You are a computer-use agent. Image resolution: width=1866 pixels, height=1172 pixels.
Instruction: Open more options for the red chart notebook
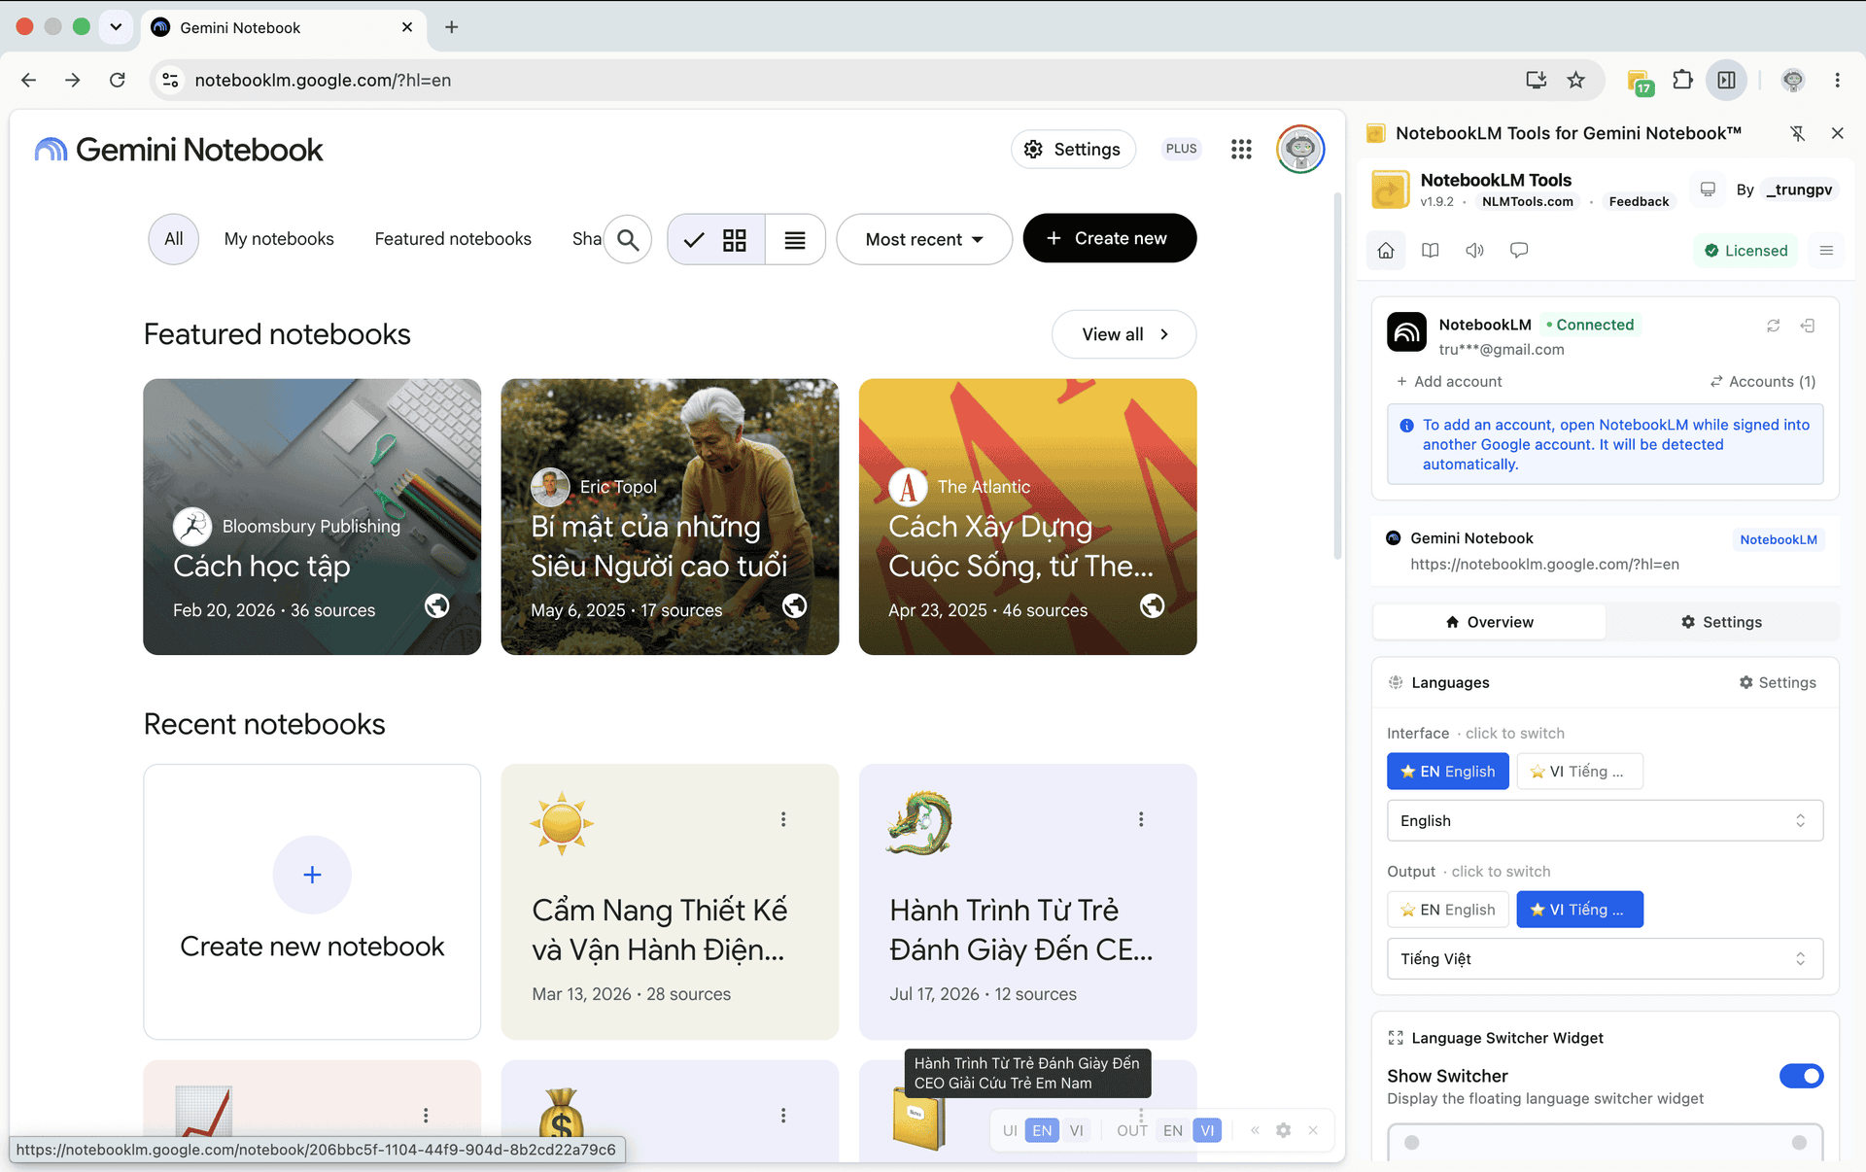coord(426,1115)
